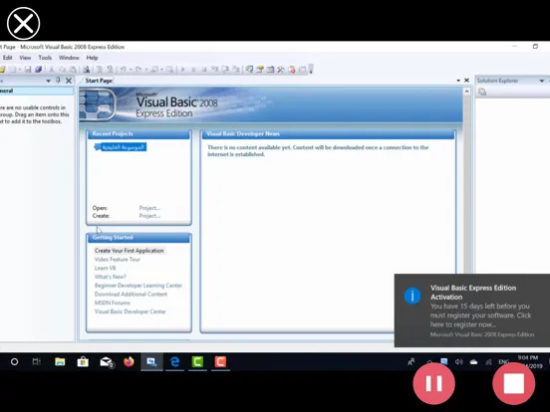Click the Start Page scrollbar up arrow

point(467,92)
